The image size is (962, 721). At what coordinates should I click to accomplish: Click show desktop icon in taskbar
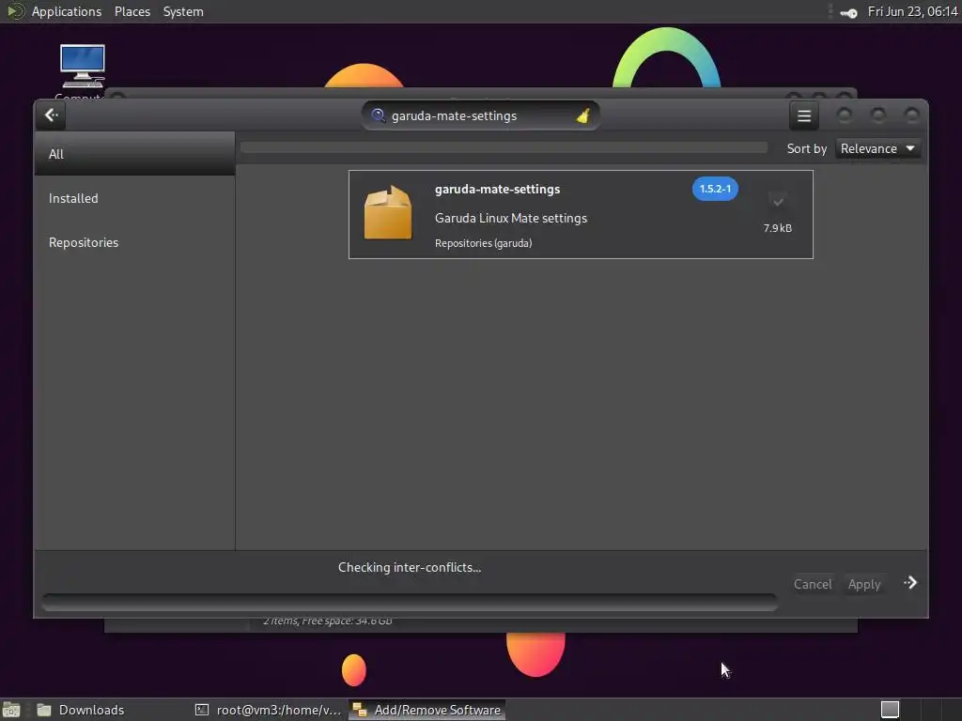11,710
